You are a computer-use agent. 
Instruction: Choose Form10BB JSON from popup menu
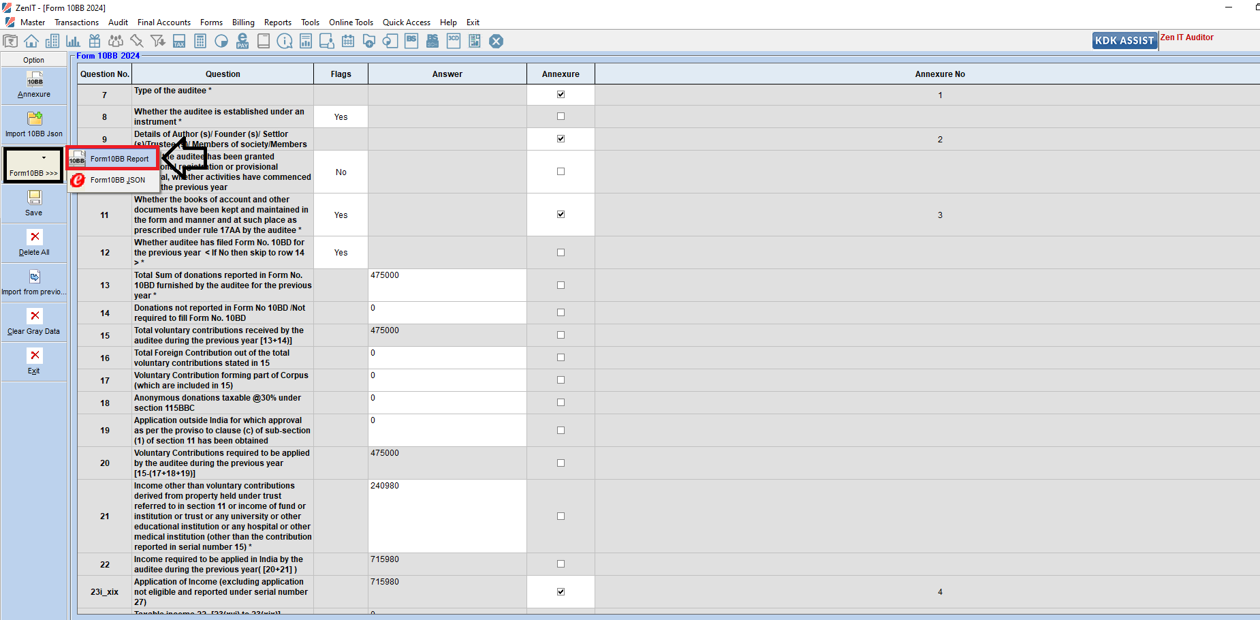(112, 180)
